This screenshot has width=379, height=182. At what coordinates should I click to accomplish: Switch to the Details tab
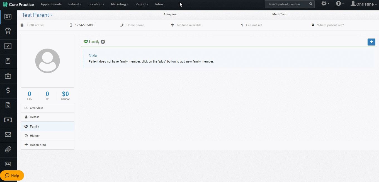click(x=47, y=117)
